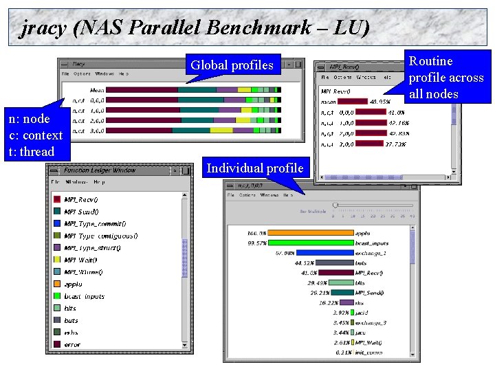The width and height of the screenshot is (495, 371).
Task: Open Windows menu in the Racy global window
Action: click(x=104, y=74)
